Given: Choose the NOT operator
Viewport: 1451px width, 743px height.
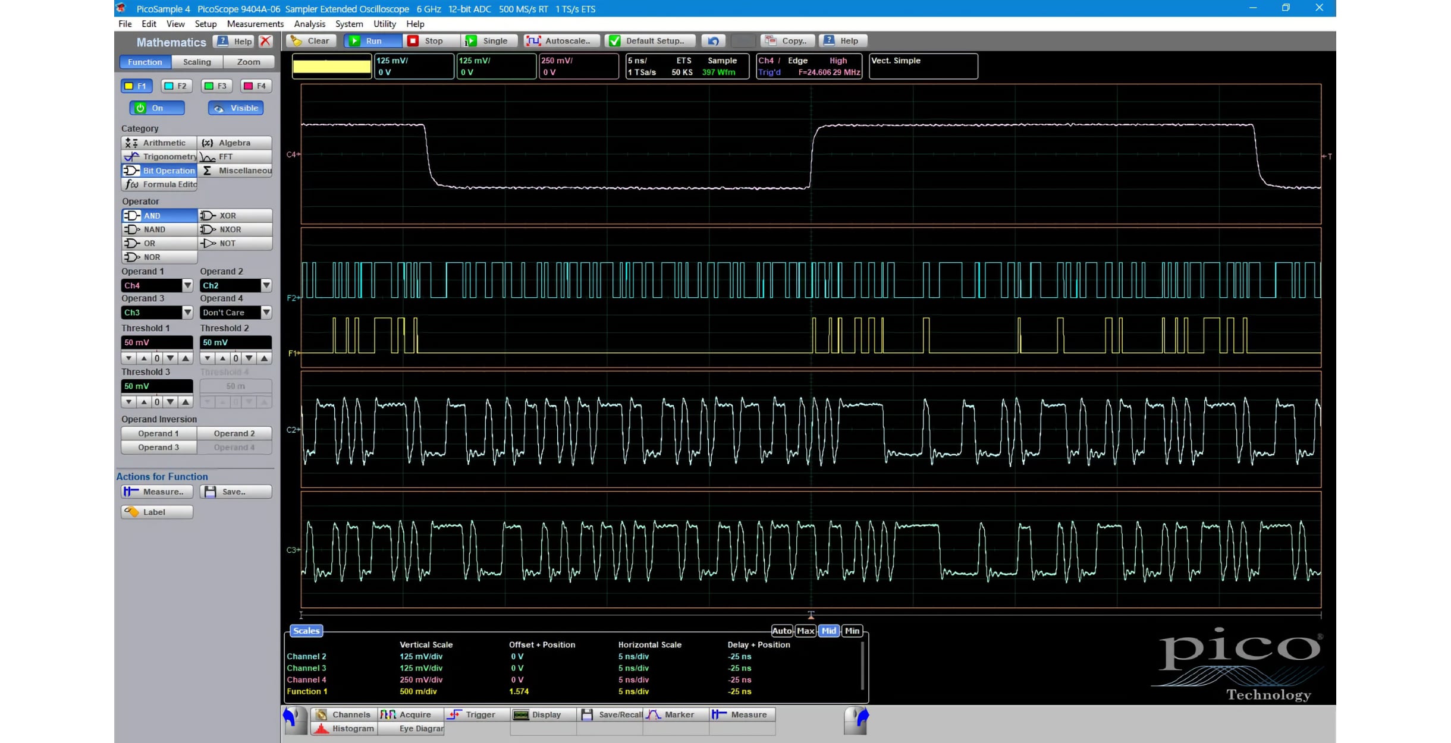Looking at the screenshot, I should (x=235, y=243).
